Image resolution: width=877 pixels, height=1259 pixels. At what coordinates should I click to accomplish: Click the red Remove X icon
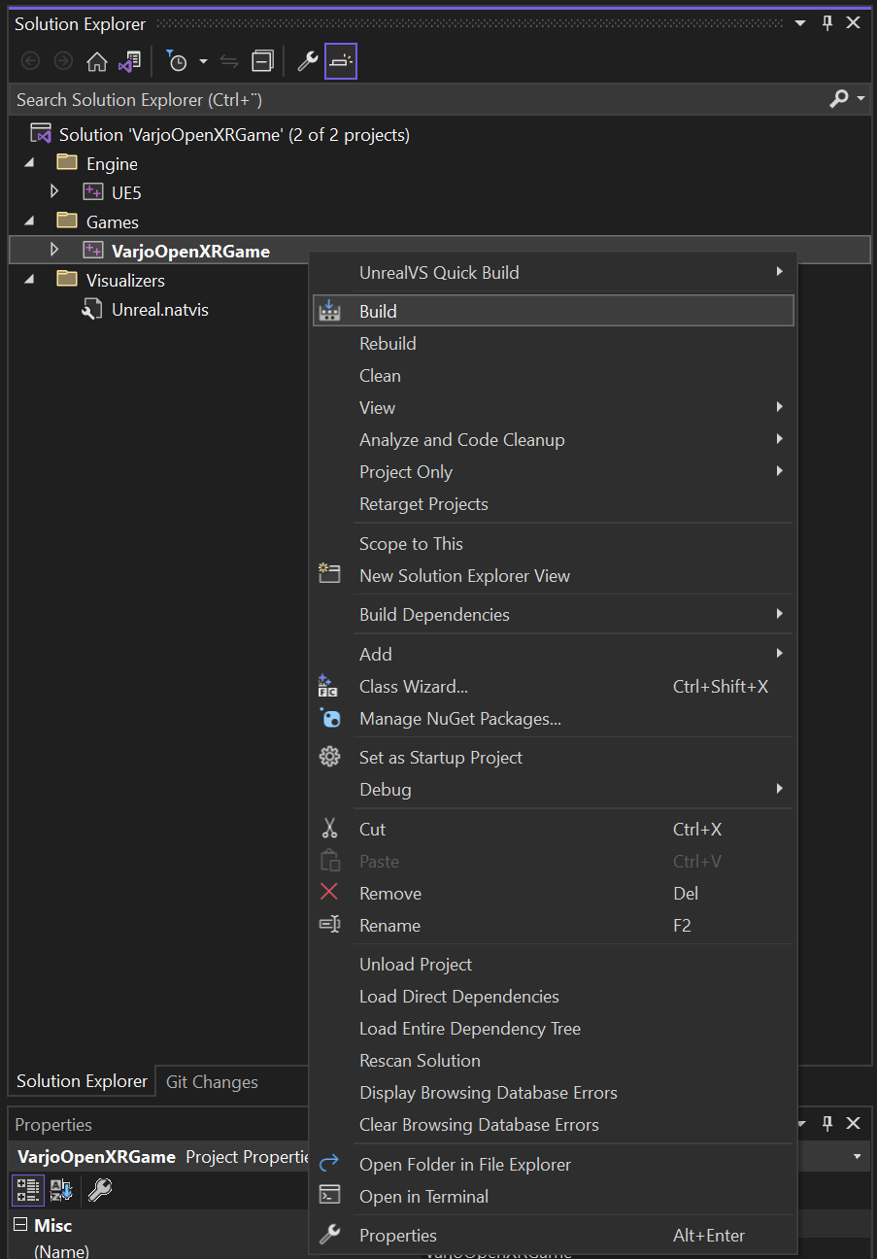[x=330, y=892]
